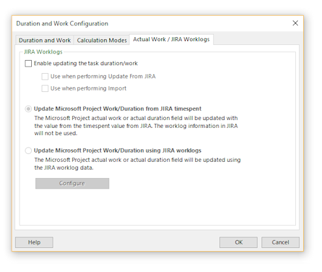
Task: Check the Use when performing Update From JIRA box
Action: tap(45, 76)
